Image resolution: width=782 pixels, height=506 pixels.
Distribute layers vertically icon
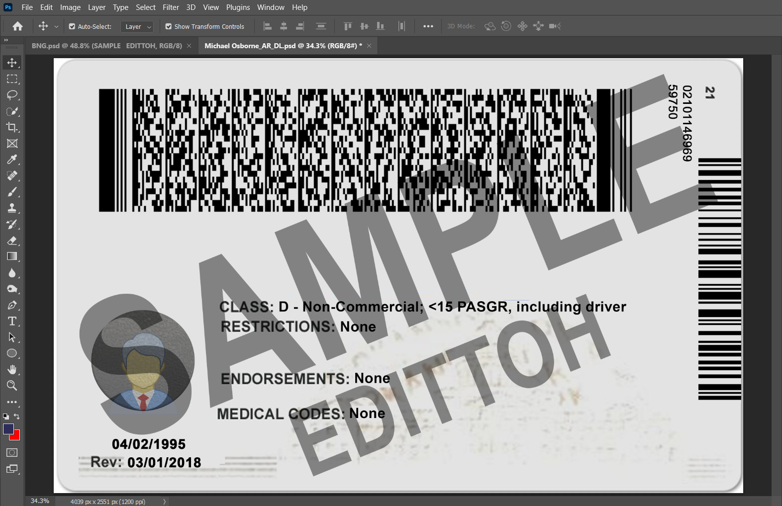click(321, 26)
